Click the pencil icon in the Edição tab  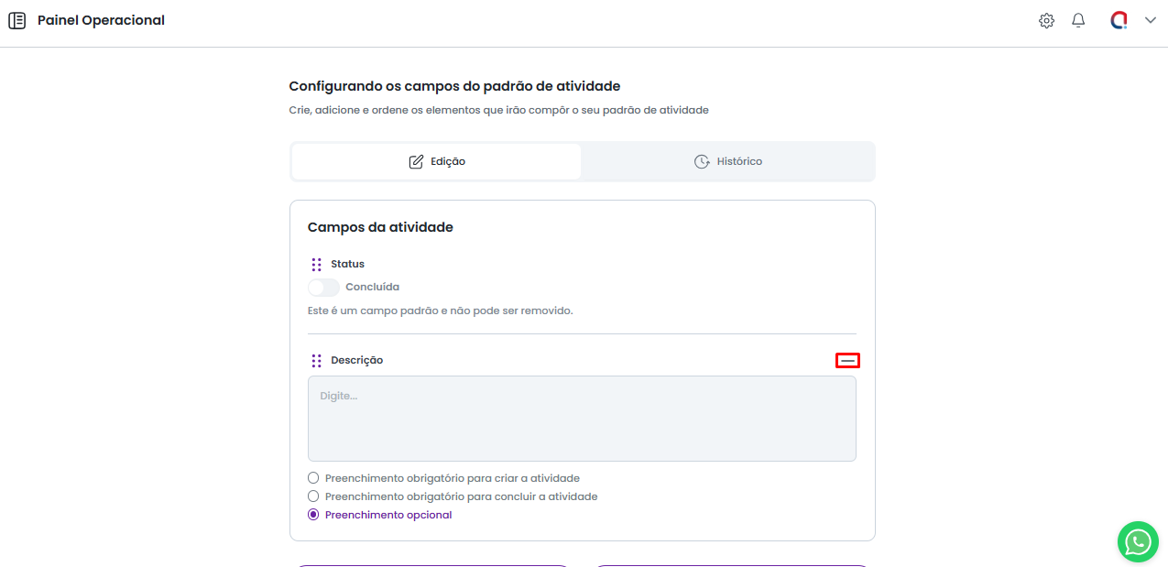(x=416, y=161)
